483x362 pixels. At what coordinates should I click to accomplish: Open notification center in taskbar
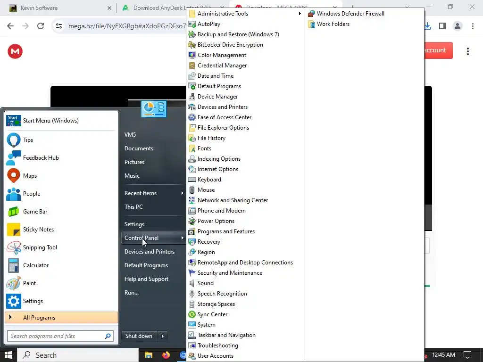467,355
